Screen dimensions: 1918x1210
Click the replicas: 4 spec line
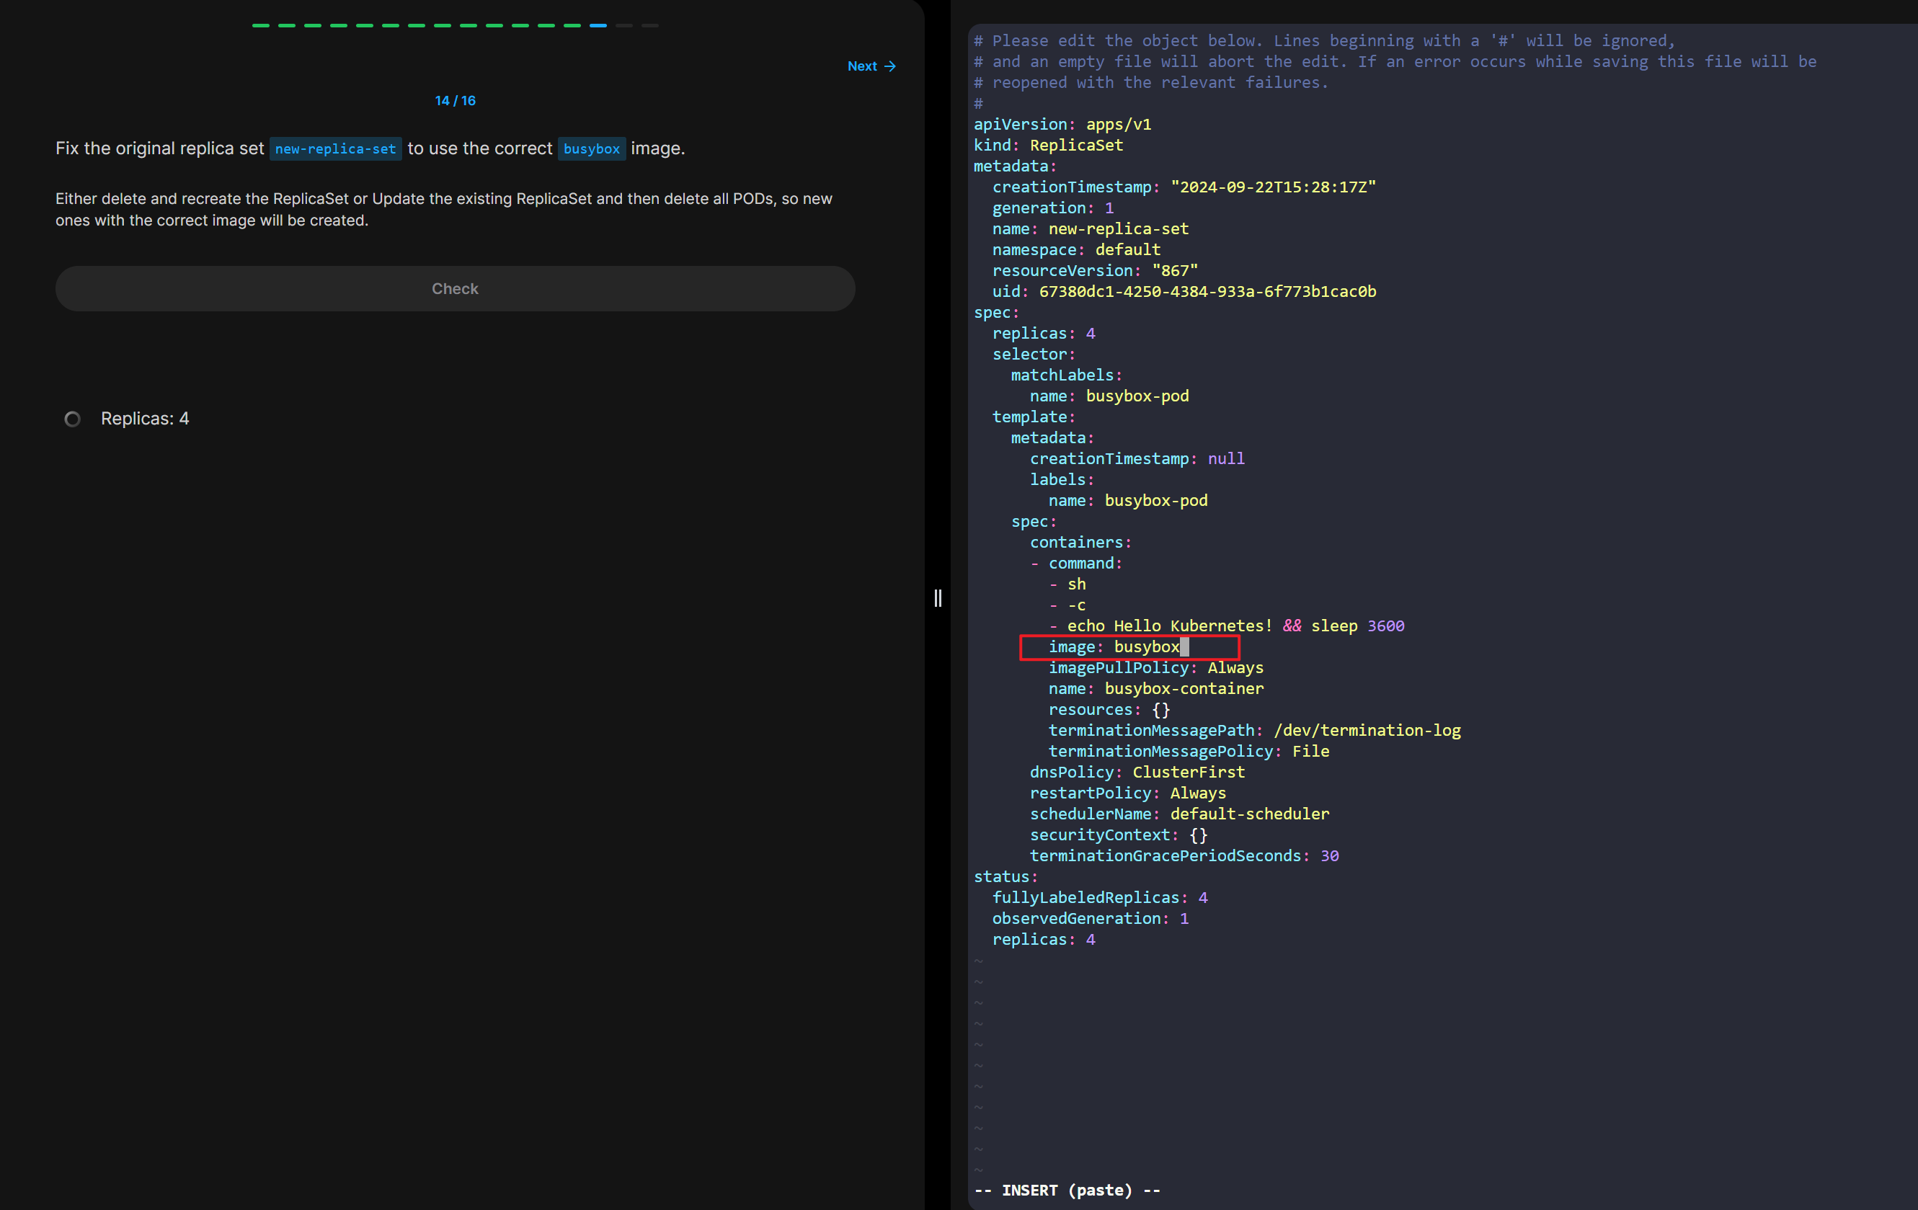[1044, 333]
